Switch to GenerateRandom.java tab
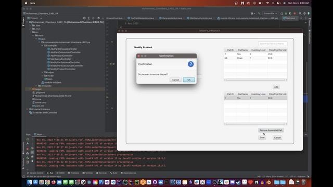 pyautogui.click(x=171, y=18)
